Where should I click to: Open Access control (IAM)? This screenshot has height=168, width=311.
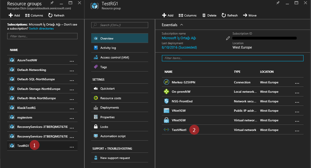tap(120, 57)
